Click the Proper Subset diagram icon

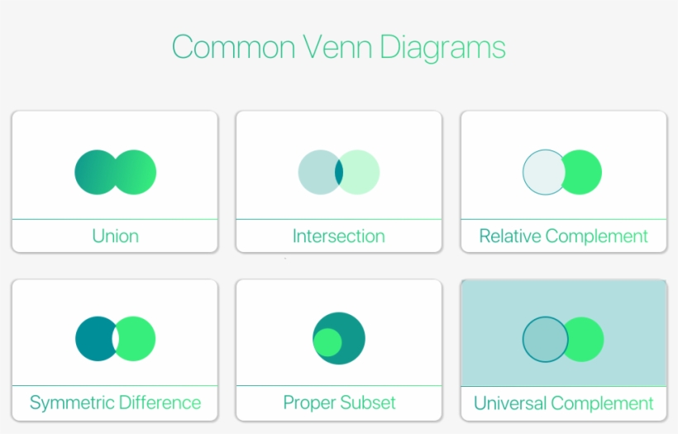338,339
